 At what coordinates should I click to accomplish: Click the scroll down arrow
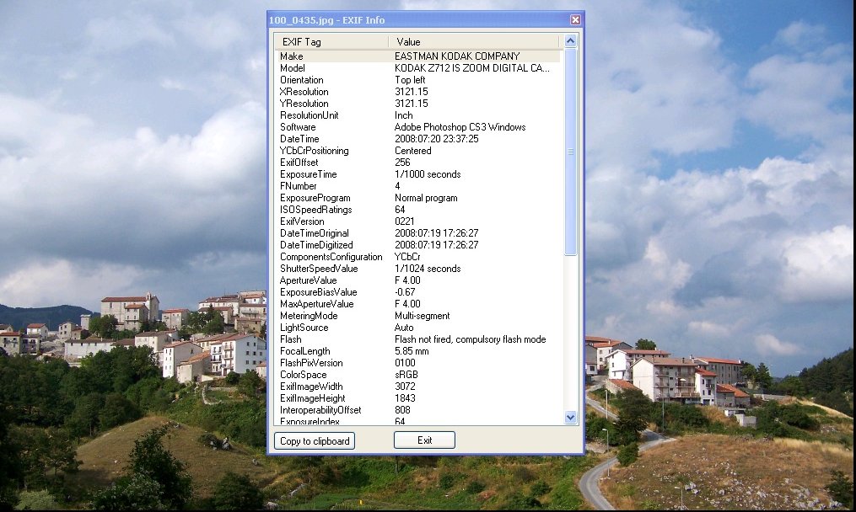(570, 417)
